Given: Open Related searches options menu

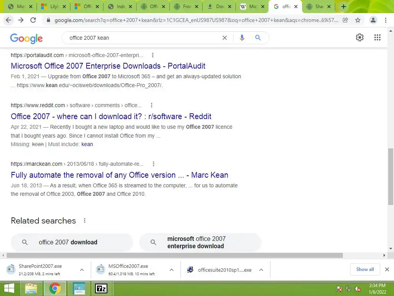Looking at the screenshot, I should [x=85, y=220].
